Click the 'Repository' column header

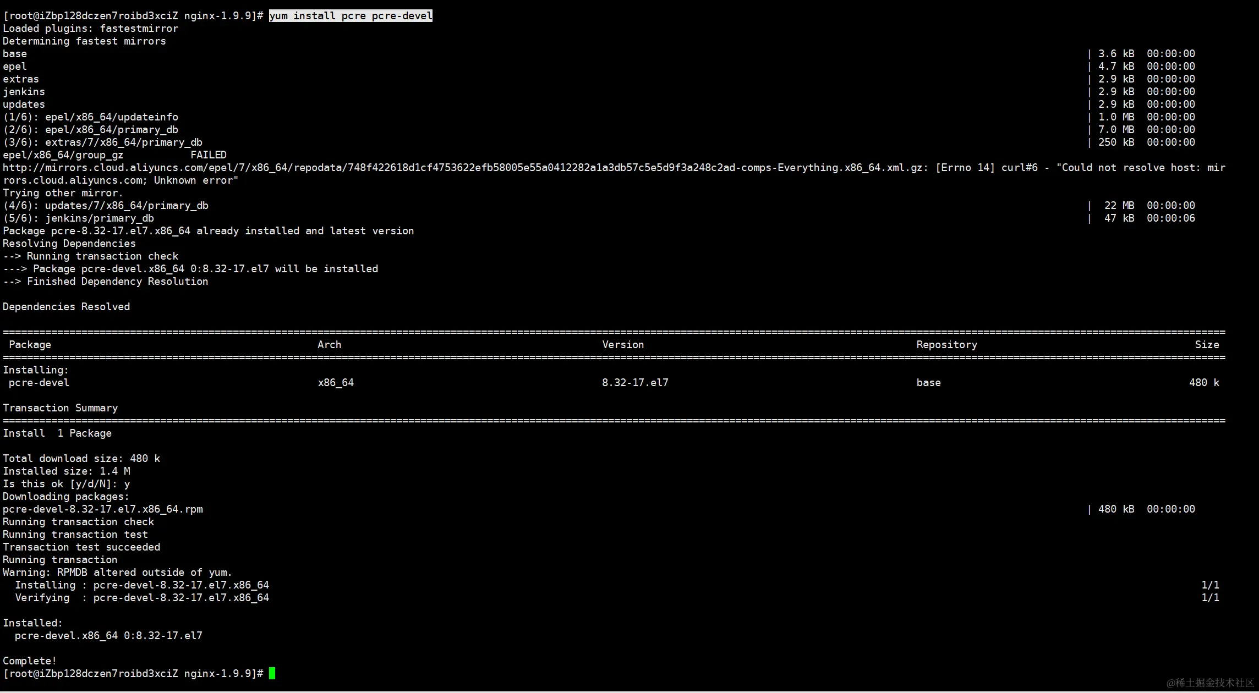(x=947, y=345)
